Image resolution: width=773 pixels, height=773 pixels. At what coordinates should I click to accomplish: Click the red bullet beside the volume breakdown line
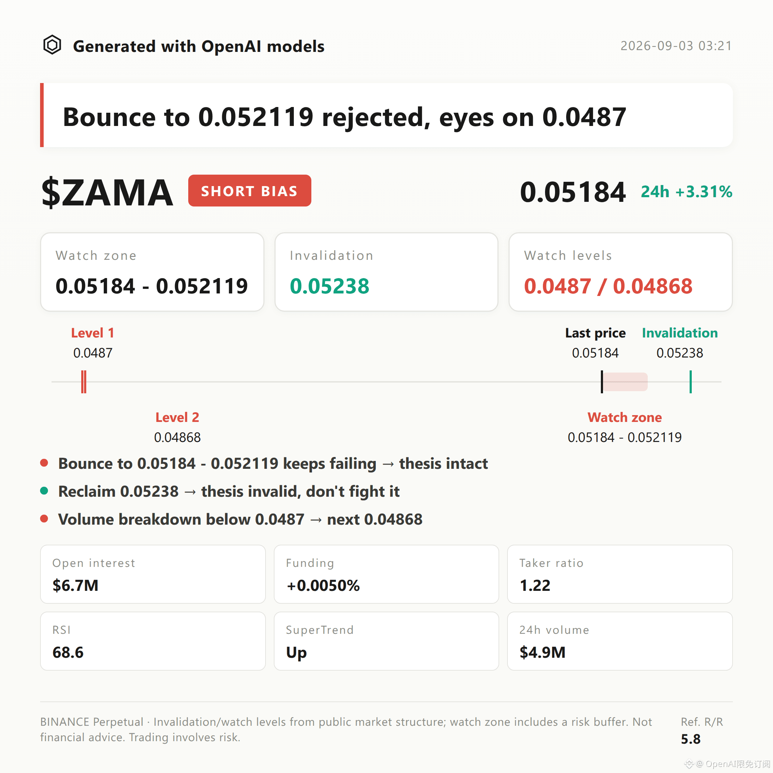pos(44,519)
